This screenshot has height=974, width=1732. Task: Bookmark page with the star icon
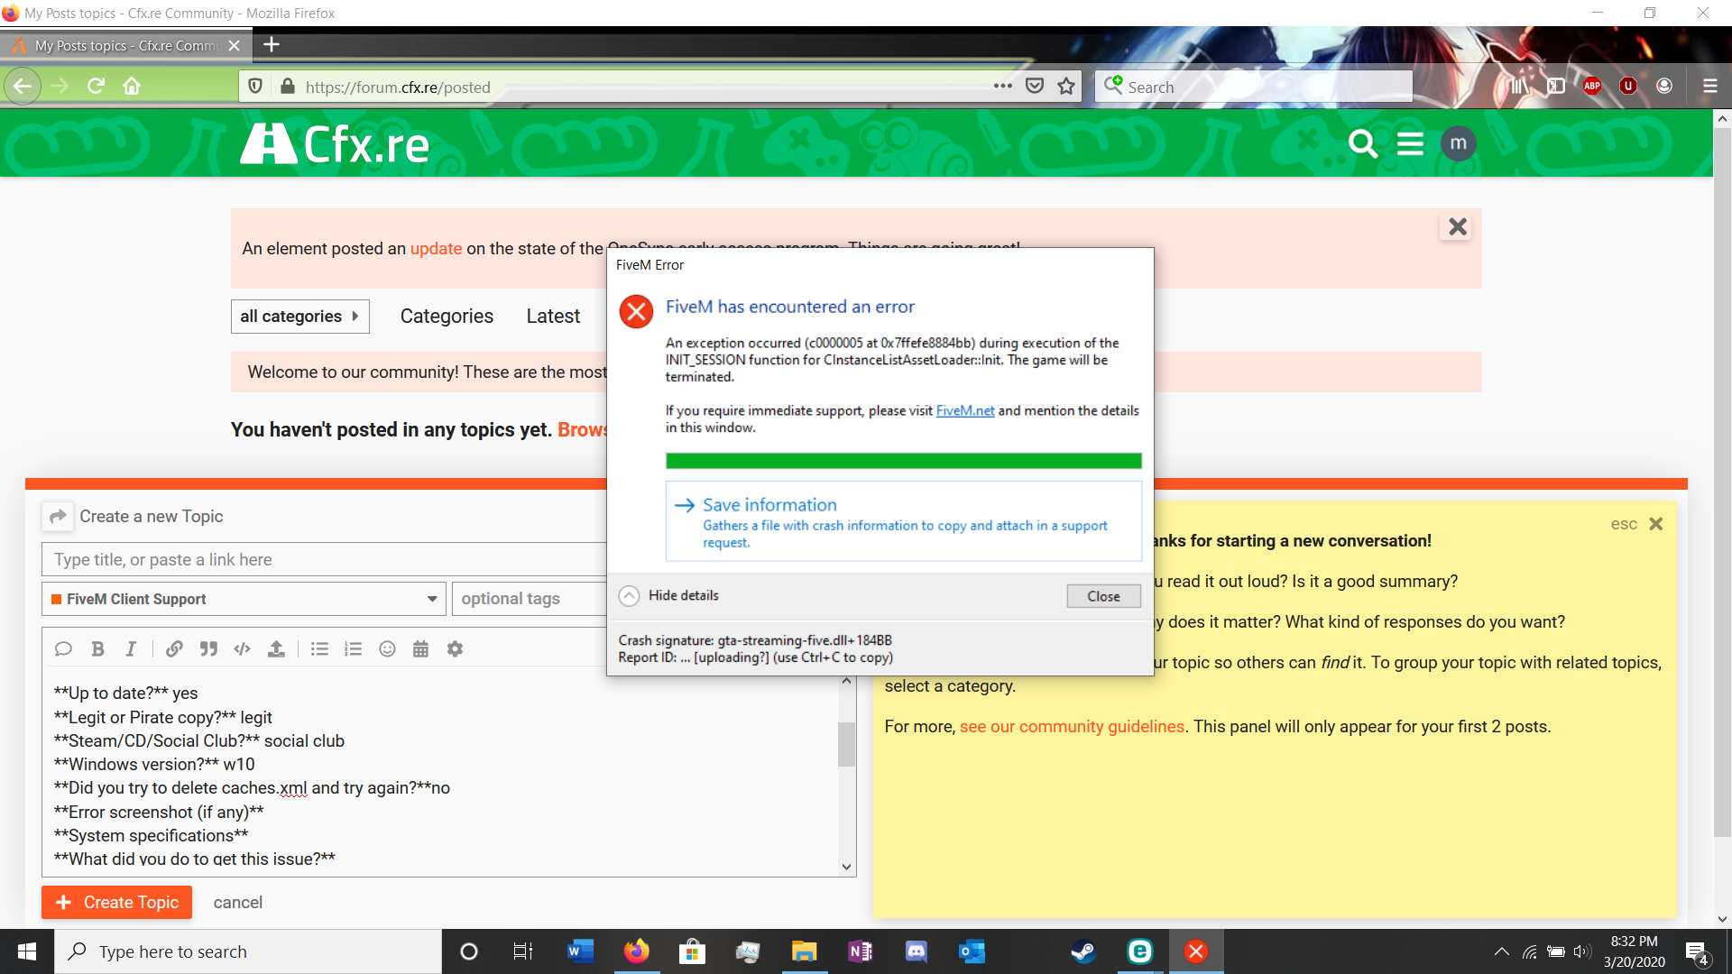pos(1066,87)
